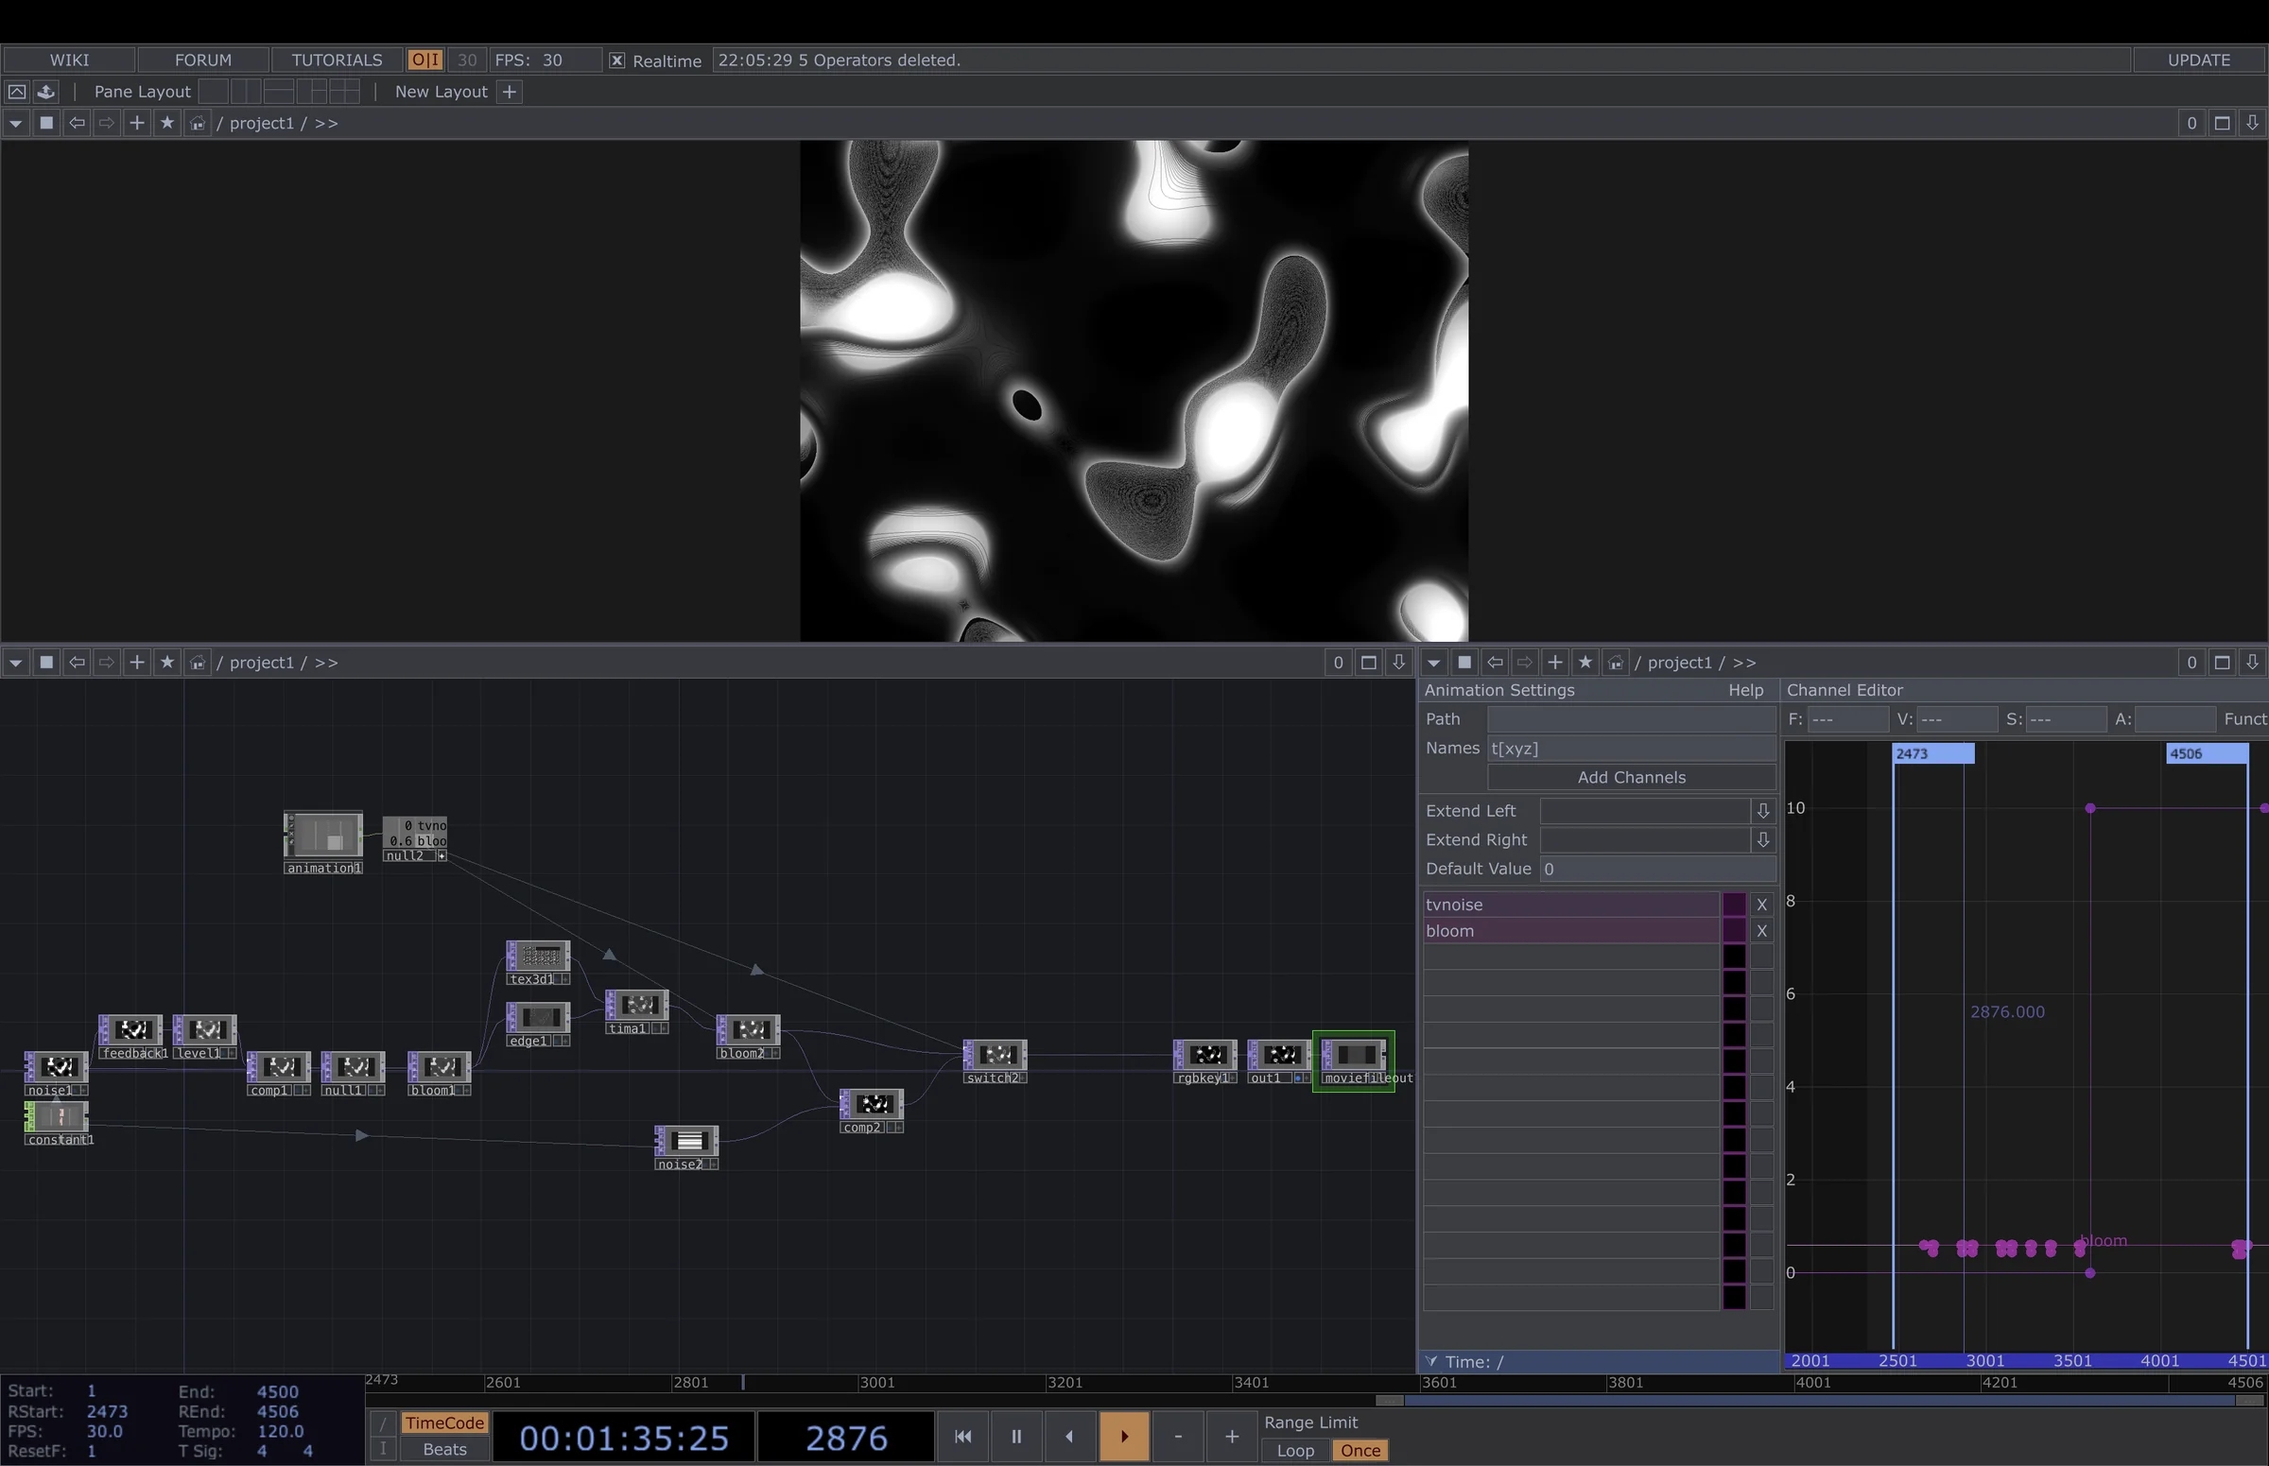Click the perform mode icon under WIKI
Viewport: 2269px width, 1466px height.
click(17, 92)
